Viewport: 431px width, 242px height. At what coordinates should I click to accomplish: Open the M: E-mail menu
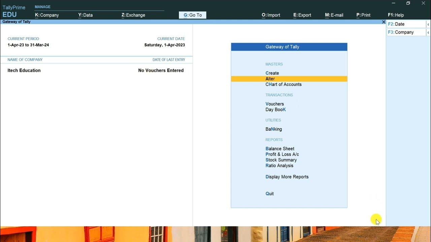point(334,15)
